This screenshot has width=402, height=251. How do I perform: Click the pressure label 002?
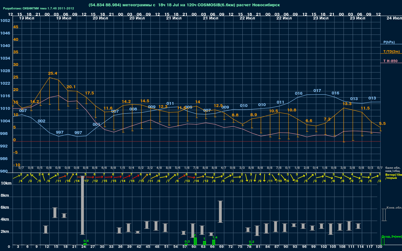click(41, 121)
